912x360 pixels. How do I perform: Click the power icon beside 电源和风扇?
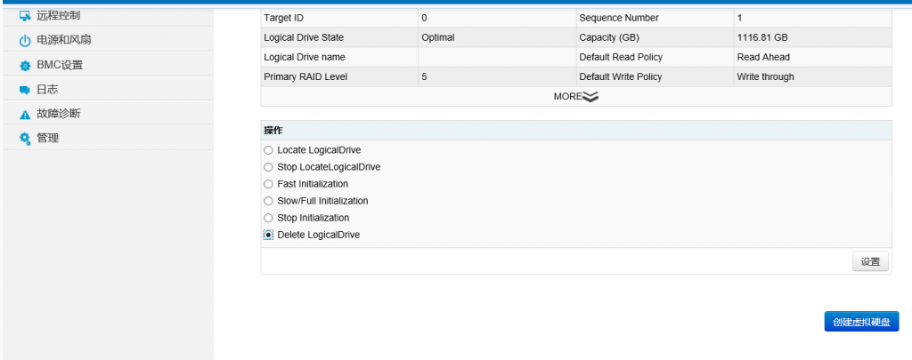tap(25, 41)
